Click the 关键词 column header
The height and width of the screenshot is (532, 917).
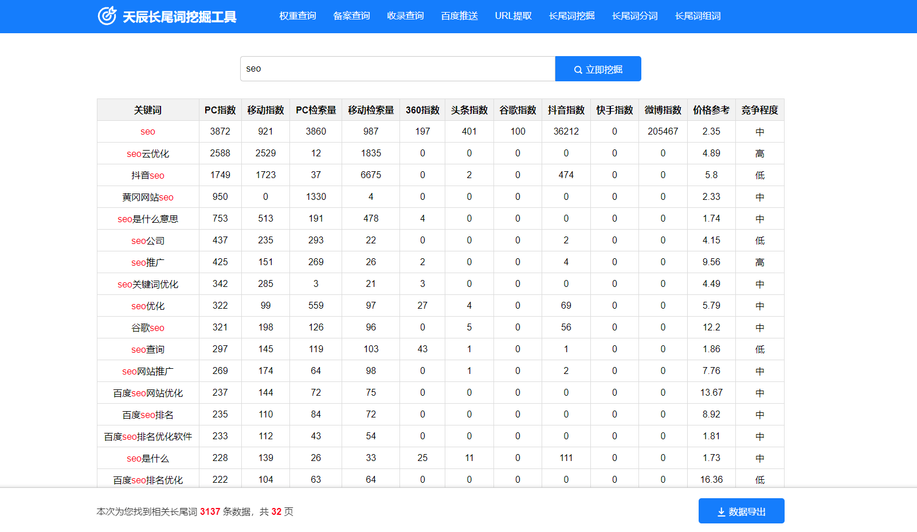click(x=148, y=110)
